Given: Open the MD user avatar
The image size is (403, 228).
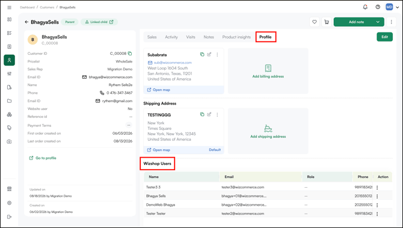Looking at the screenshot, I should click(x=389, y=7).
